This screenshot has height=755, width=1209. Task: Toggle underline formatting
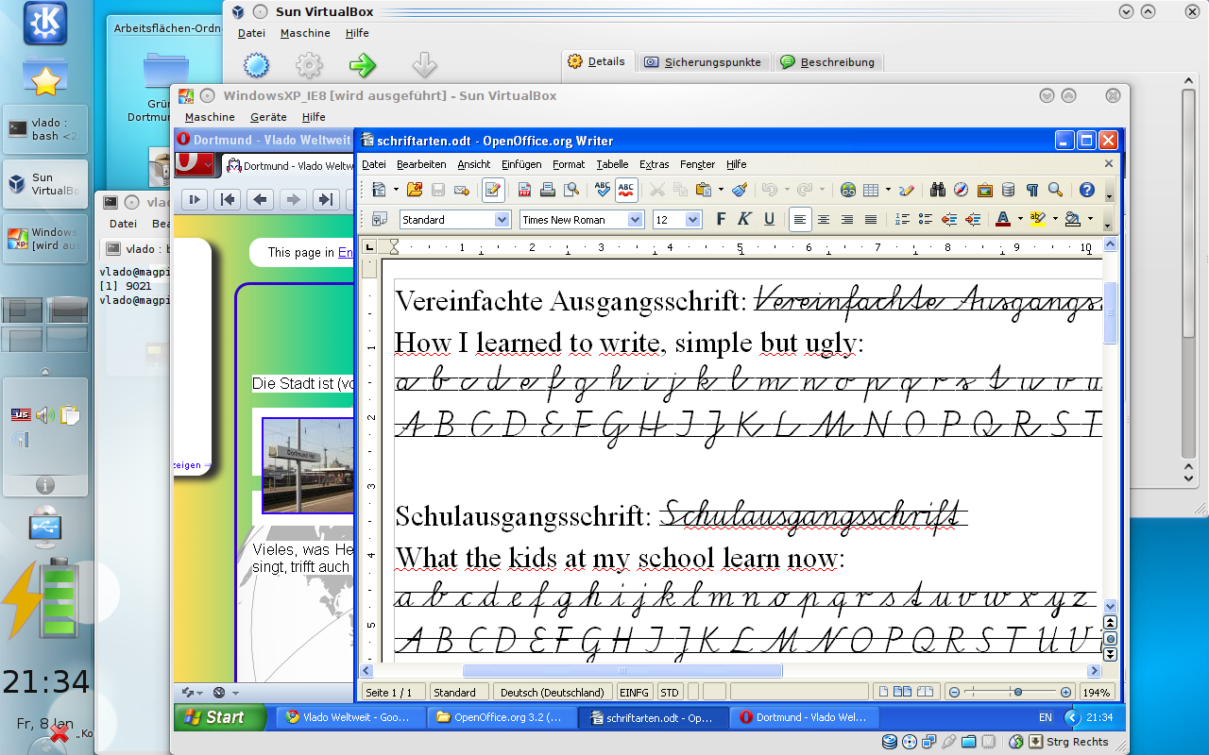click(769, 219)
